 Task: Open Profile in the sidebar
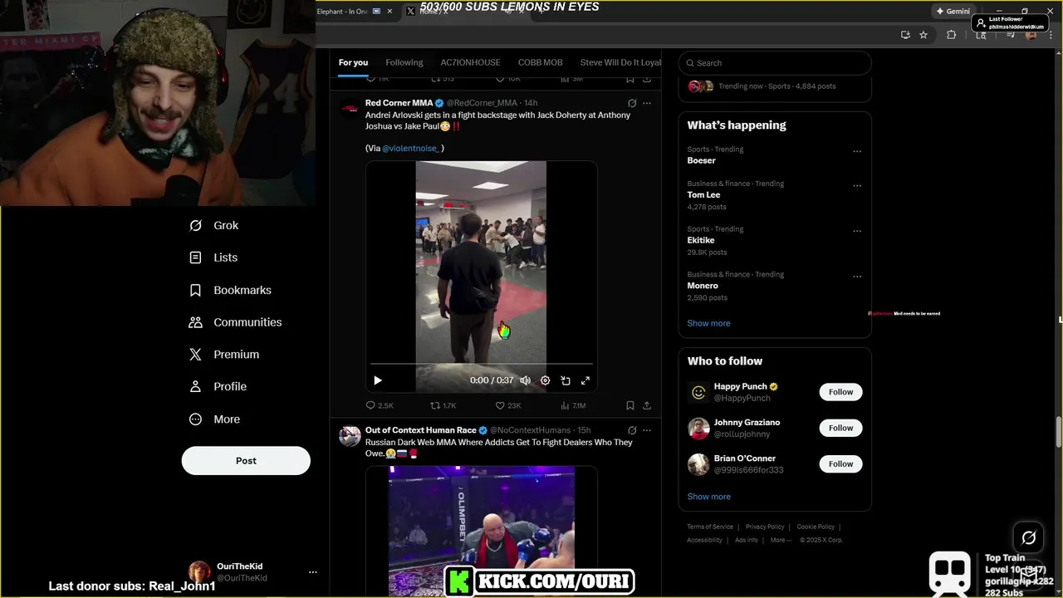[218, 386]
